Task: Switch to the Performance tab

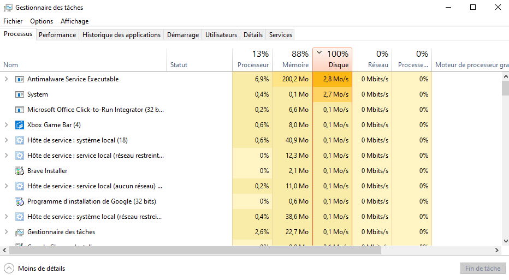Action: 57,34
